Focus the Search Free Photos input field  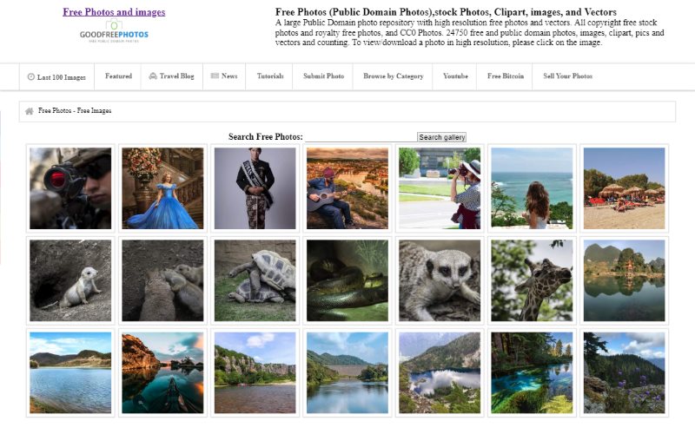(x=361, y=137)
